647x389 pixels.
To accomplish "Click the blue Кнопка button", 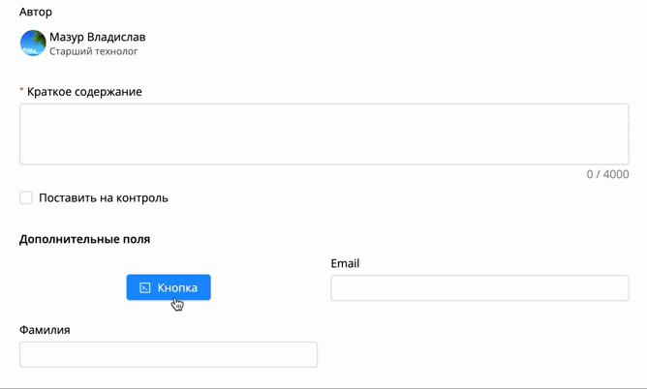I will pyautogui.click(x=169, y=287).
